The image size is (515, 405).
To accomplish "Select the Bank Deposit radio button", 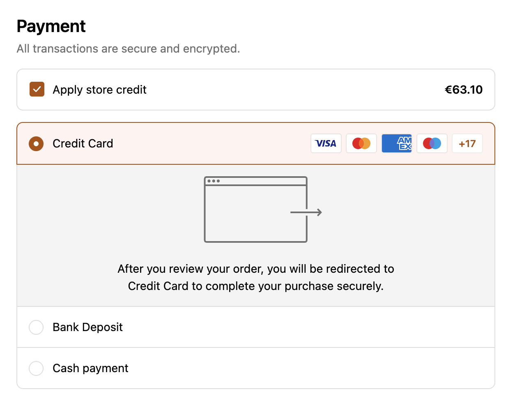I will [36, 327].
